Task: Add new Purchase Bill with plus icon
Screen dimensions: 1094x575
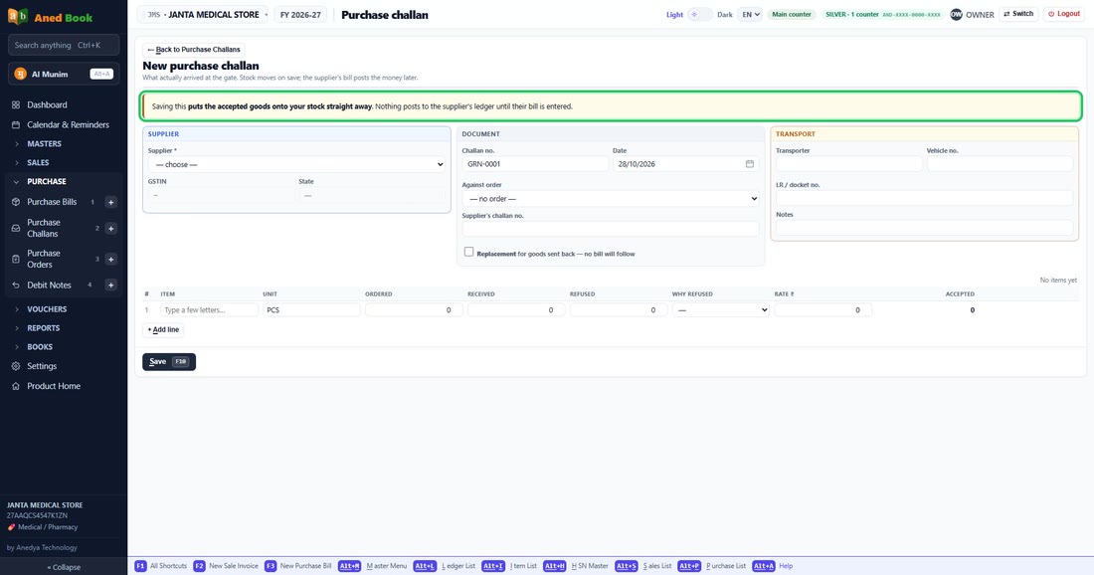Action: pyautogui.click(x=110, y=202)
